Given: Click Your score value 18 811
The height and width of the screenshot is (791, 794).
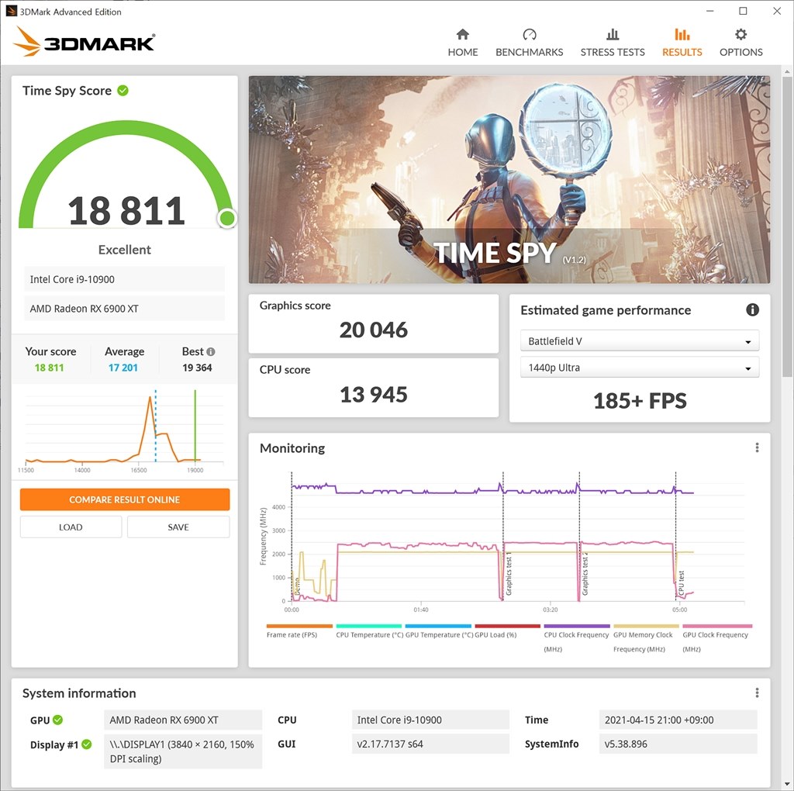Looking at the screenshot, I should (x=49, y=368).
